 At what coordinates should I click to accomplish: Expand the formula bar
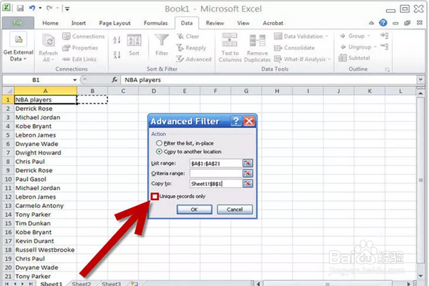click(420, 79)
